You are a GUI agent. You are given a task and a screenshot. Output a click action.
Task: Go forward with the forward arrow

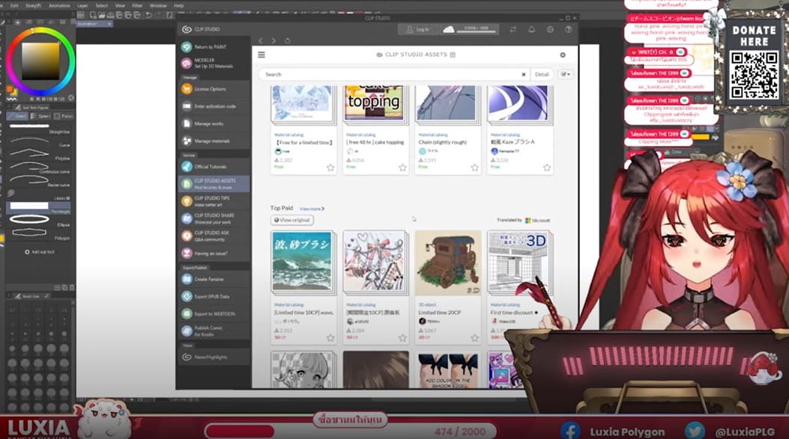273,40
